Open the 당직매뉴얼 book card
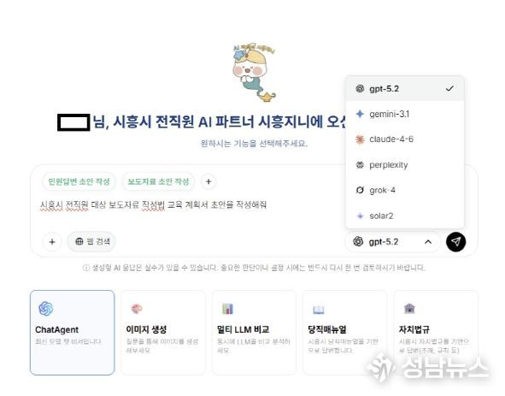 pyautogui.click(x=344, y=333)
